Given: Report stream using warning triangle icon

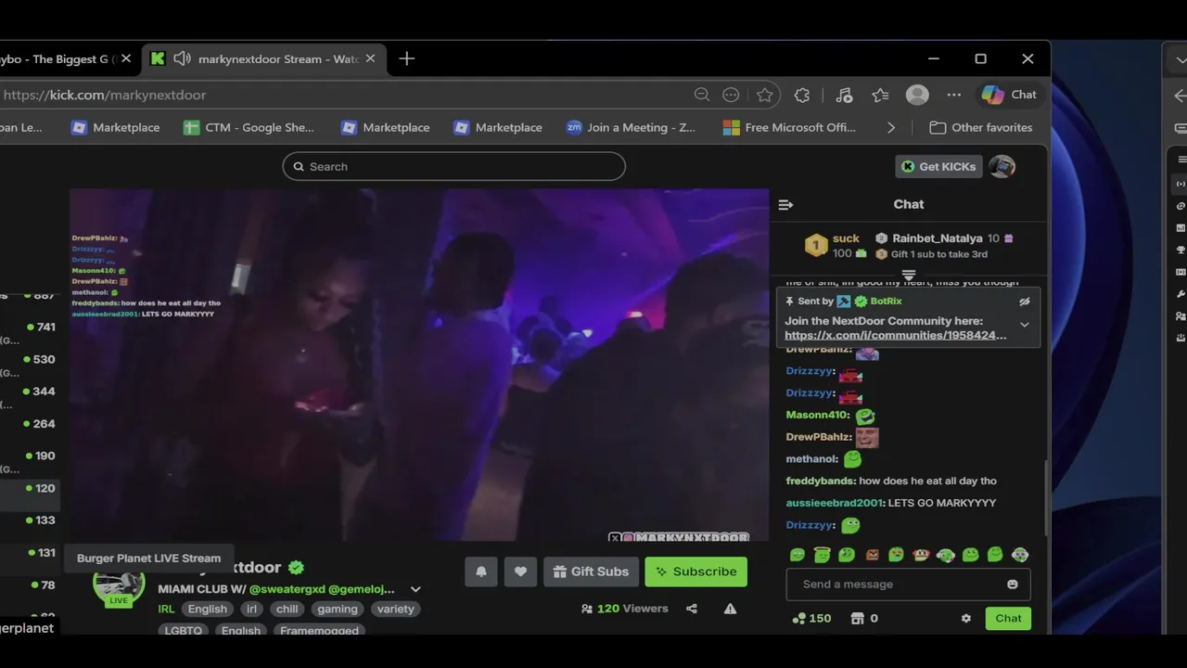Looking at the screenshot, I should pyautogui.click(x=731, y=609).
